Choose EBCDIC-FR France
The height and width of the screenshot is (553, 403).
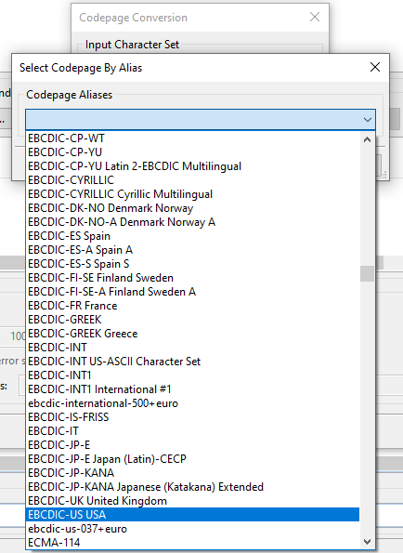coord(193,306)
